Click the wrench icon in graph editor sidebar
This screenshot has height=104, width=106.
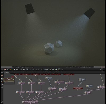[x=2, y=102]
